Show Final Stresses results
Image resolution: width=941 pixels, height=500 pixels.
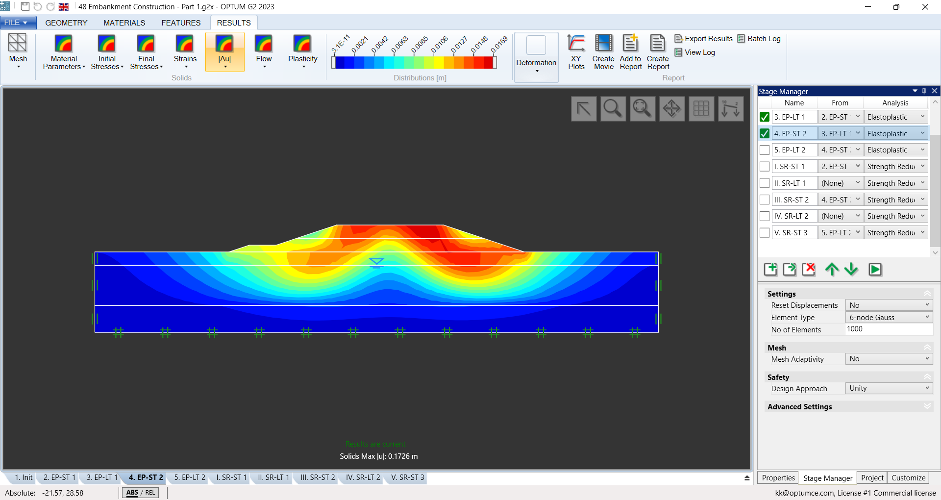(x=146, y=51)
